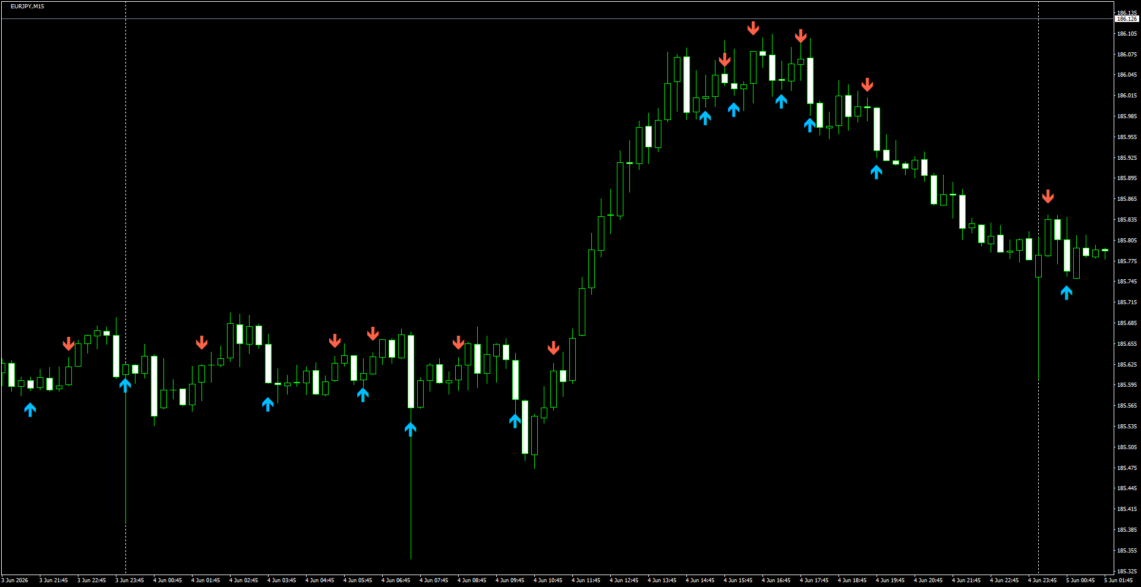Click price axis label 186.015
This screenshot has width=1141, height=587.
point(1127,96)
